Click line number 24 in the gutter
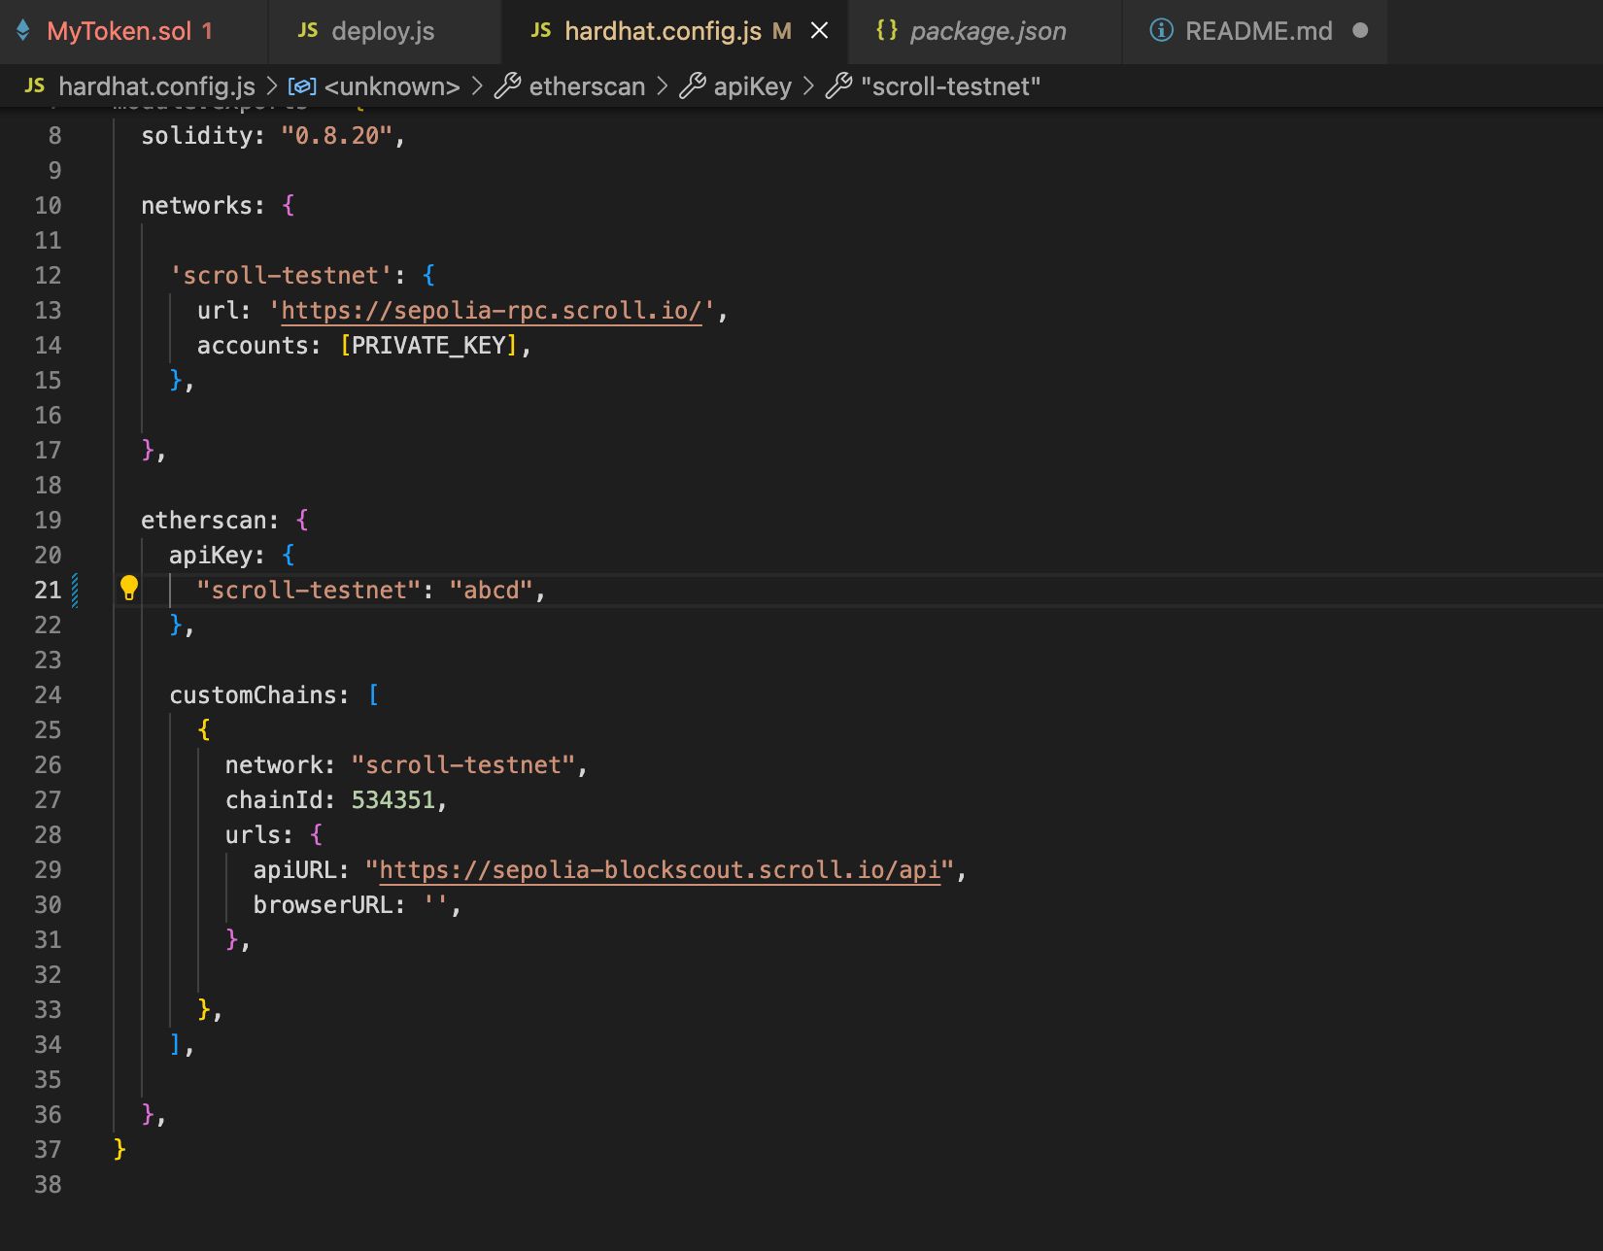Image resolution: width=1603 pixels, height=1251 pixels. click(x=48, y=695)
